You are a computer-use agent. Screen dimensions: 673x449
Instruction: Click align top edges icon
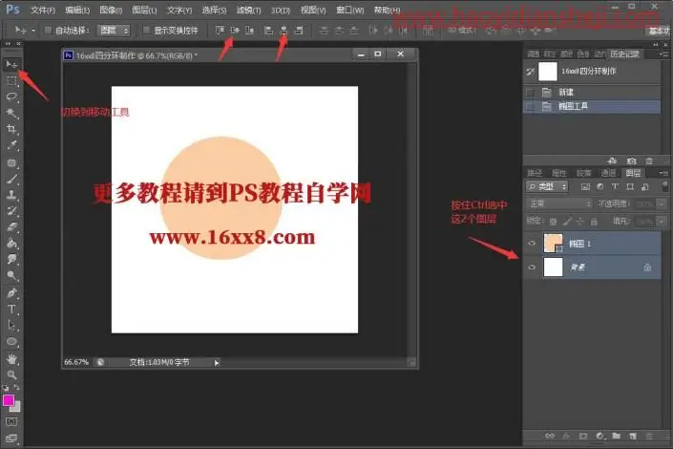pyautogui.click(x=220, y=30)
